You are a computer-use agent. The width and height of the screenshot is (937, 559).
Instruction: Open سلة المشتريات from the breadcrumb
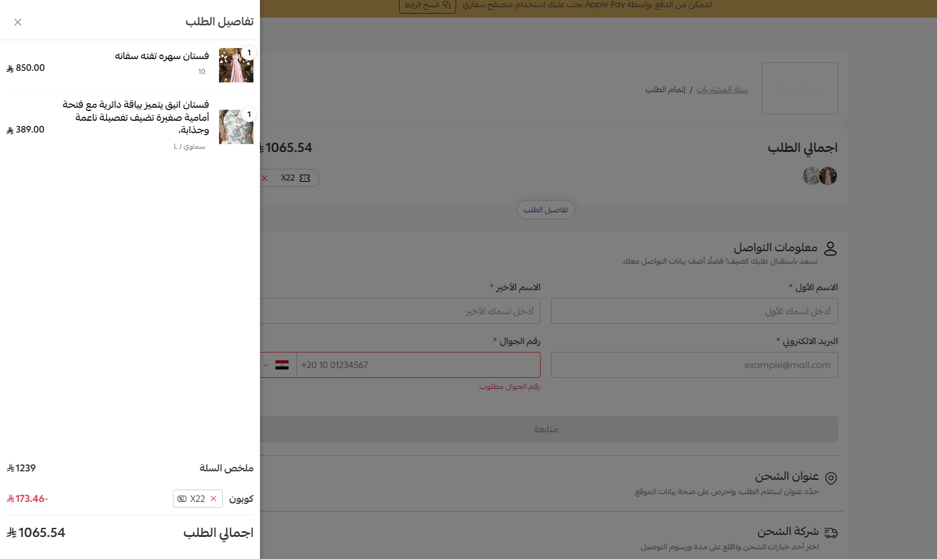[723, 89]
